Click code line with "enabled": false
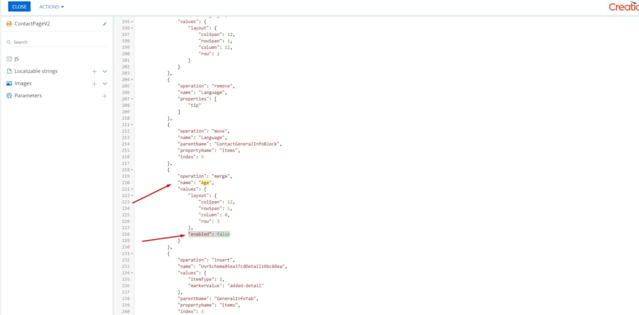Image resolution: width=639 pixels, height=315 pixels. (x=209, y=234)
